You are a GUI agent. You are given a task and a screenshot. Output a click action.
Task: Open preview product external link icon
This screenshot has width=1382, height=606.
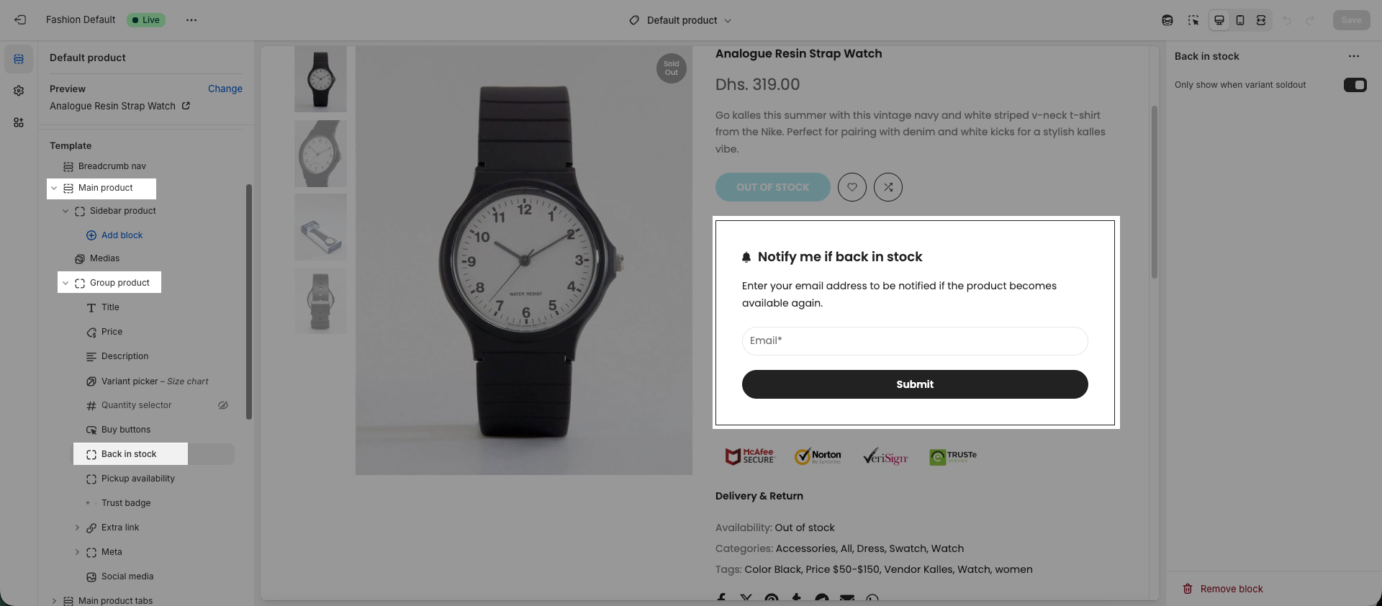(186, 106)
